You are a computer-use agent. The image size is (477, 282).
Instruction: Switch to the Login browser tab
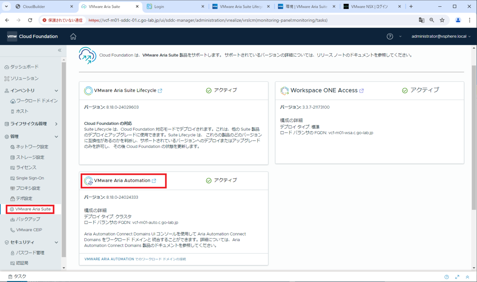176,6
